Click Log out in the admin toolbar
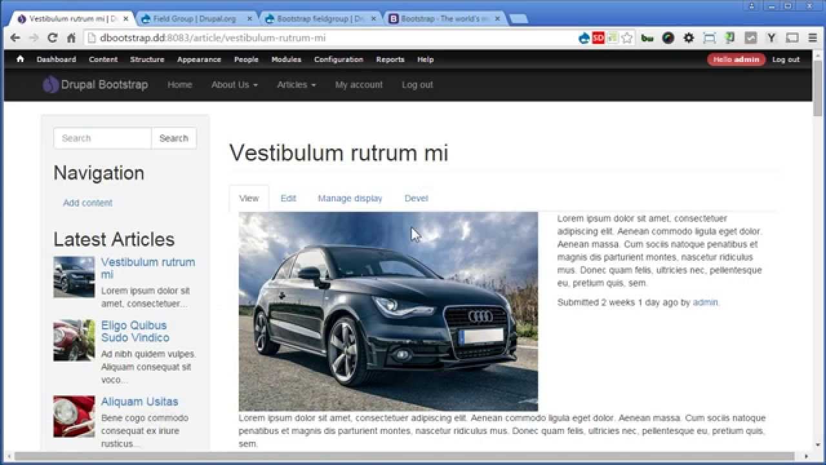 (x=786, y=59)
